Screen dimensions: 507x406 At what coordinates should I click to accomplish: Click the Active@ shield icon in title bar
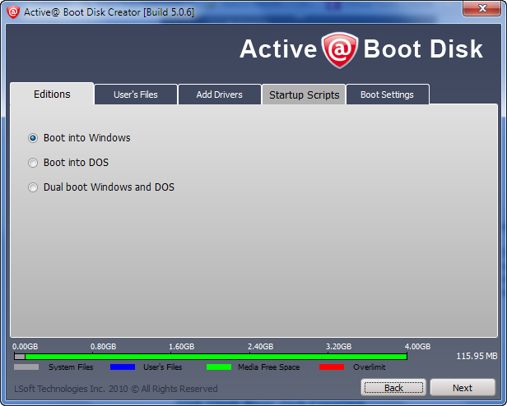pos(13,12)
